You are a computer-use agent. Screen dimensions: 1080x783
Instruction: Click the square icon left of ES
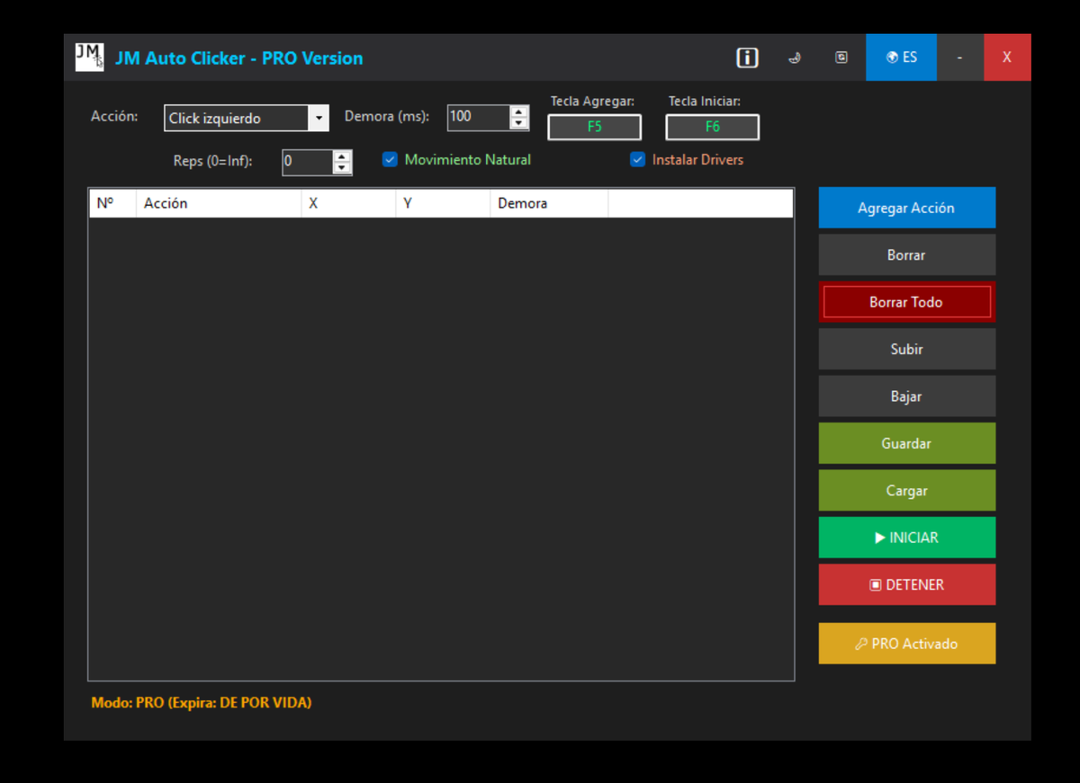click(841, 58)
